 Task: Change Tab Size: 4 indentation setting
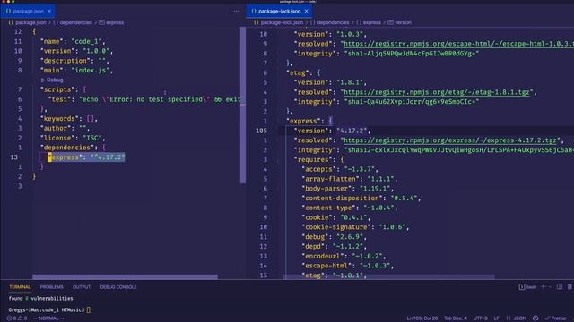coord(456,318)
